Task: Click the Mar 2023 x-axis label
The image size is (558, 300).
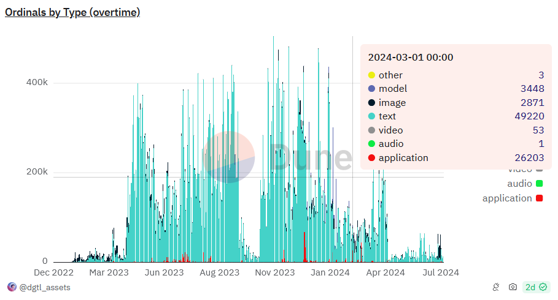Action: (x=109, y=272)
